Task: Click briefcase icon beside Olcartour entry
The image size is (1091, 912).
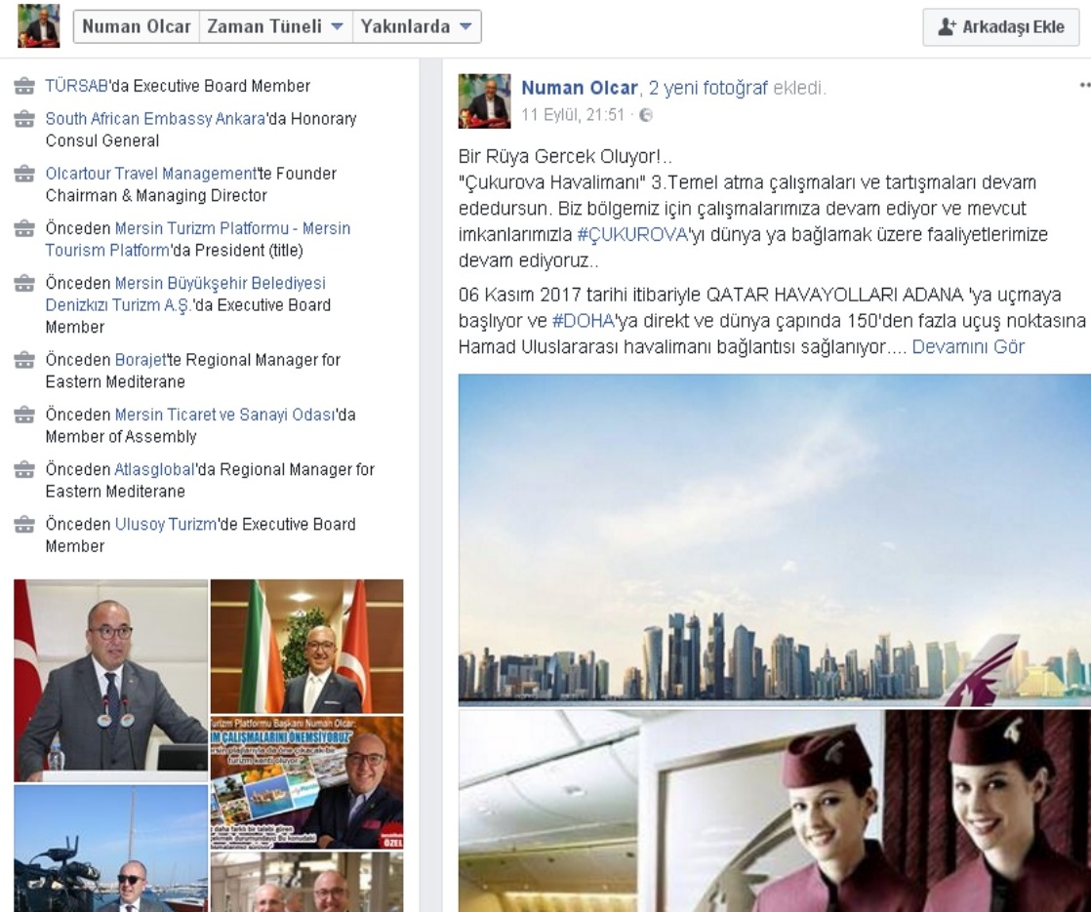Action: tap(24, 174)
